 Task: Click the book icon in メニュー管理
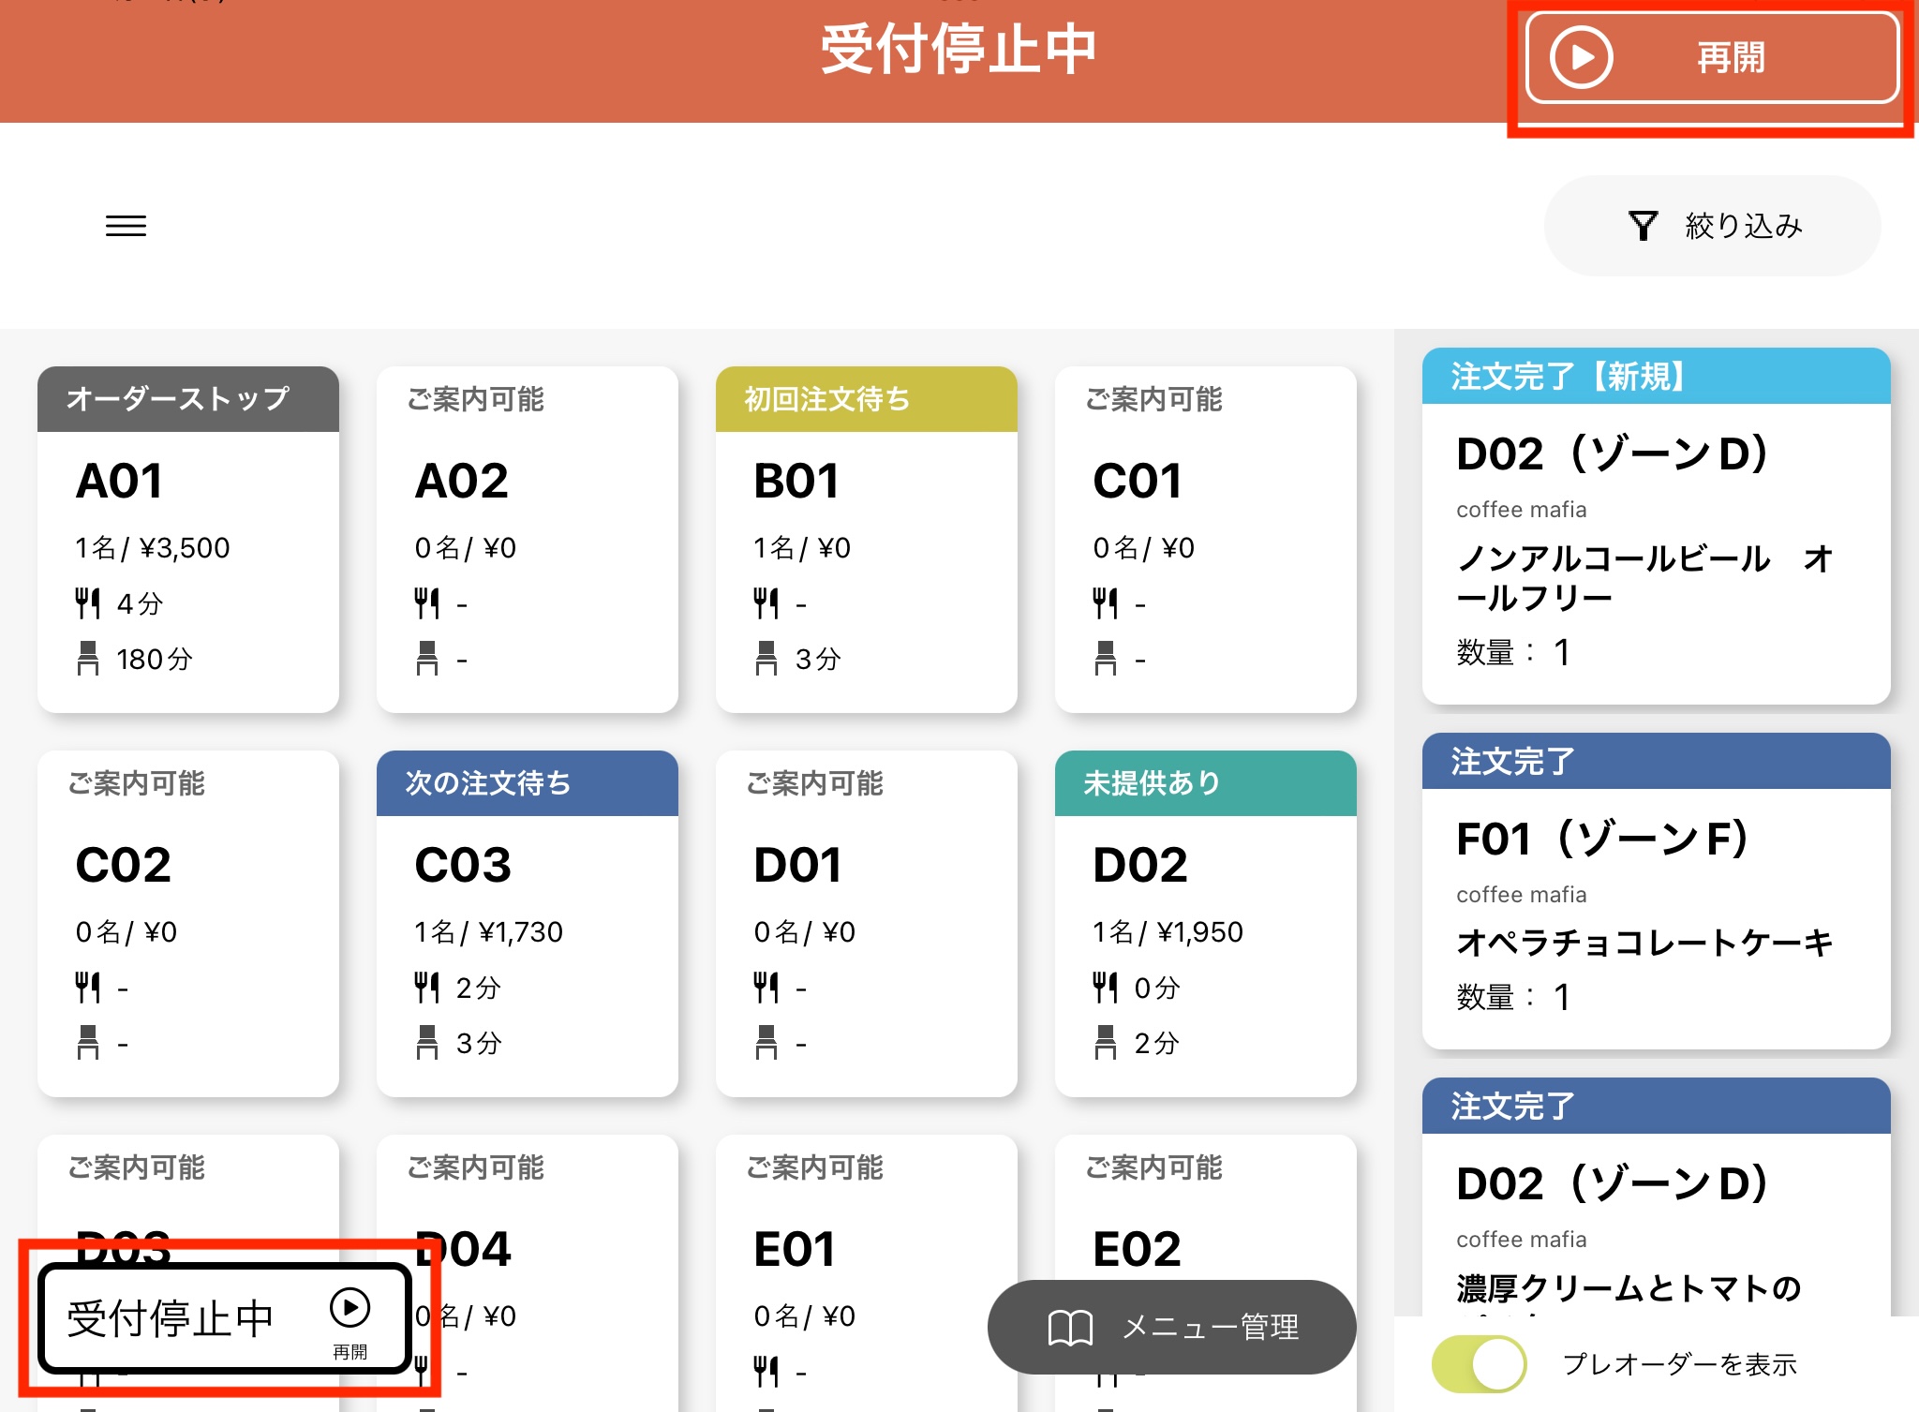coord(1070,1327)
